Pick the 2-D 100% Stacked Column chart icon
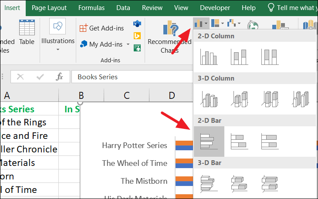This screenshot has width=318, height=199. click(270, 57)
